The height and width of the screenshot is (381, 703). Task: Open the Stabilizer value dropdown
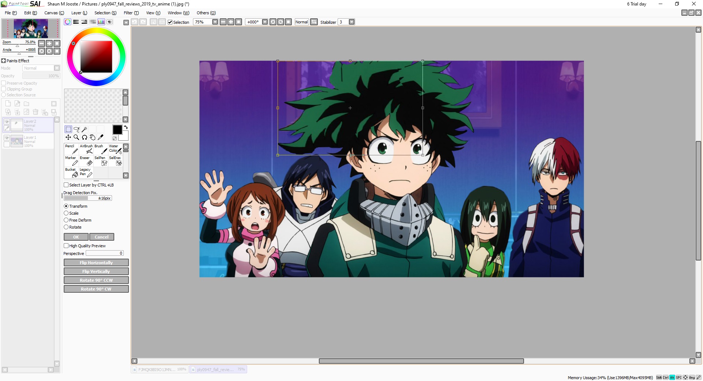[351, 22]
